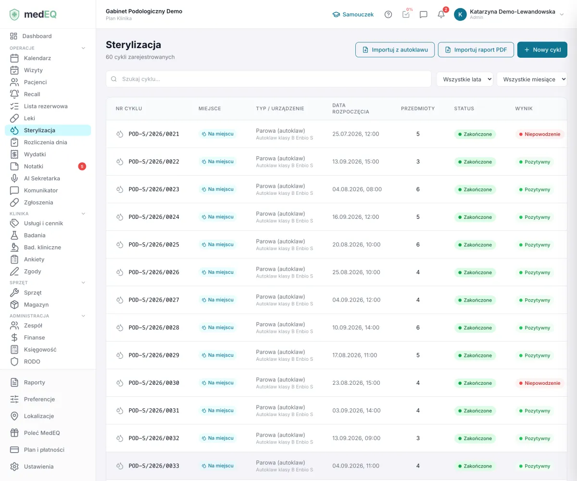Go to Pacjenci in the sidebar

click(48, 82)
